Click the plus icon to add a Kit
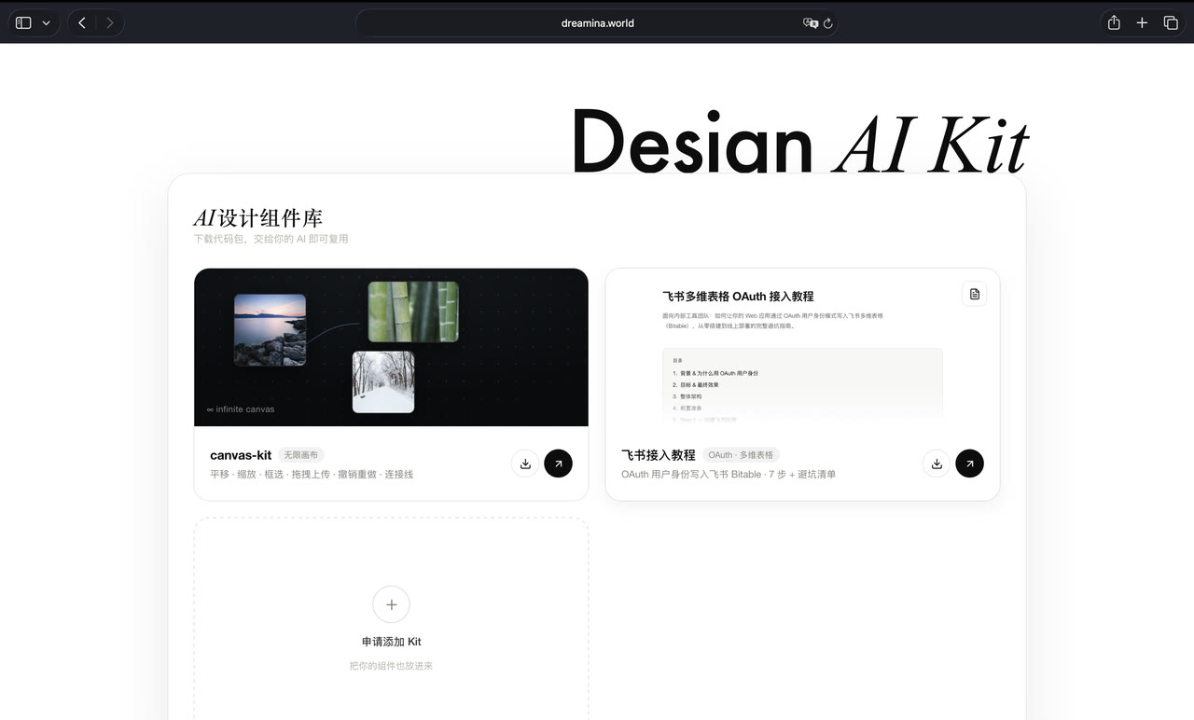1194x720 pixels. (x=391, y=604)
